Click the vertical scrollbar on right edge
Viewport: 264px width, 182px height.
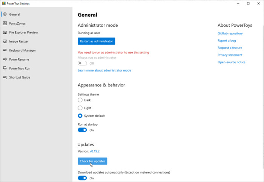[263, 97]
